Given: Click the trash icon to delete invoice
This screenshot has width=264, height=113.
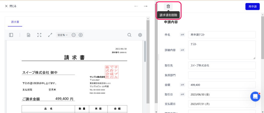Looking at the screenshot, I should (168, 6).
